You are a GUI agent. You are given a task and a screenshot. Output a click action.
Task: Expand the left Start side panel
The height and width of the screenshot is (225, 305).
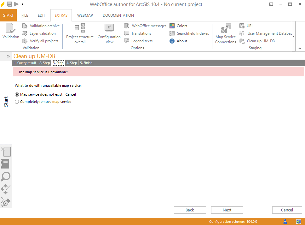click(8, 56)
